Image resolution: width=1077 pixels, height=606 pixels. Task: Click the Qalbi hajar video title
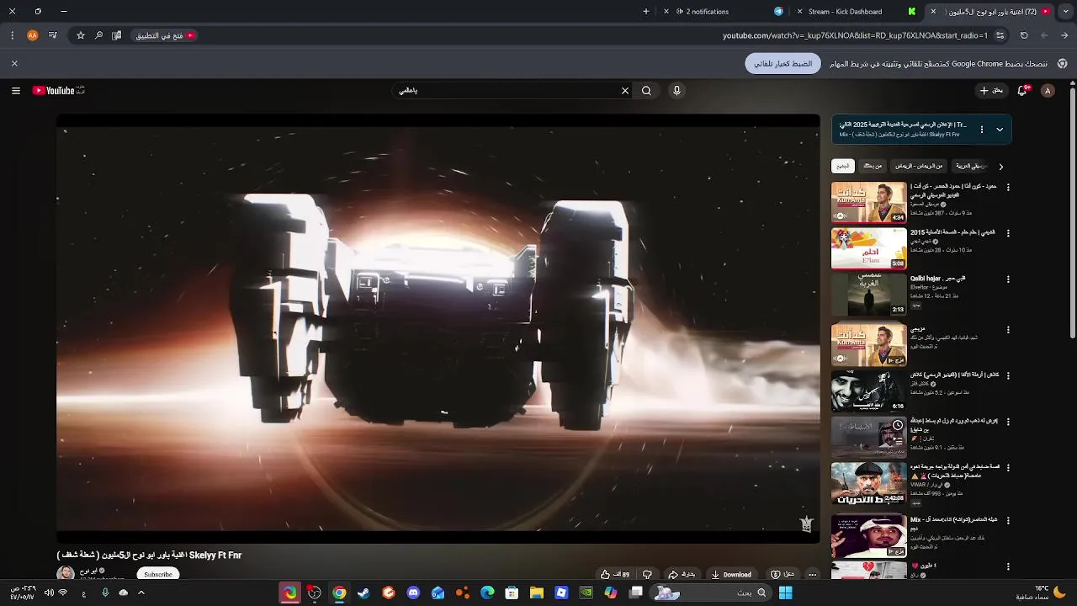(x=937, y=279)
